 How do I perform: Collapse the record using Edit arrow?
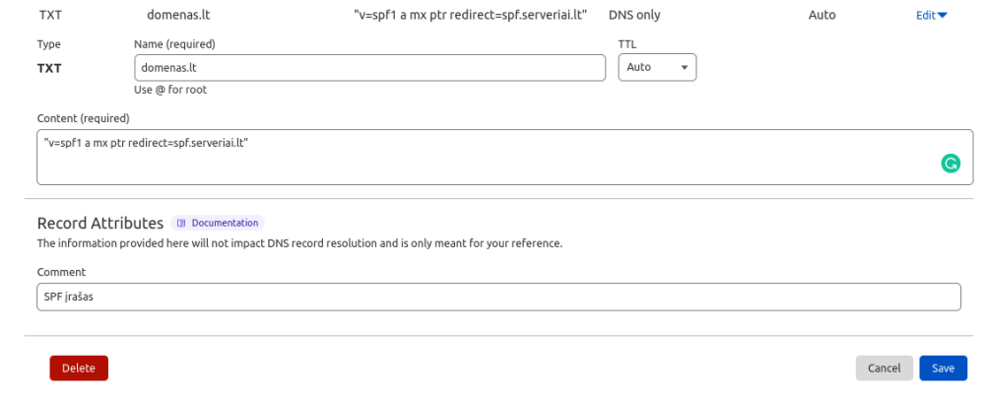coord(943,16)
